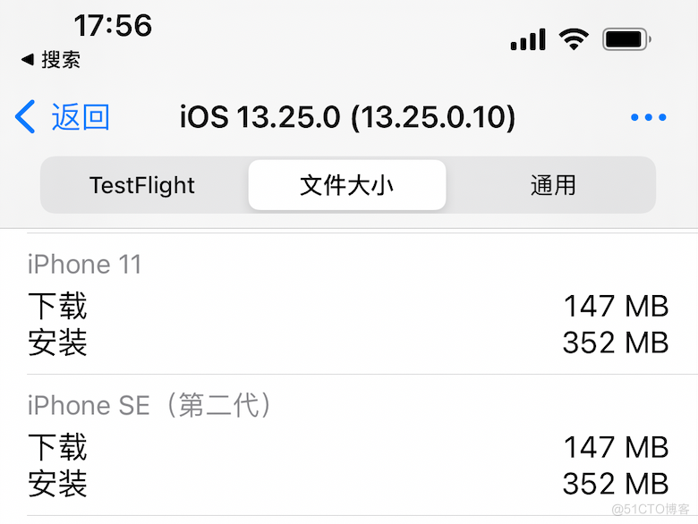The height and width of the screenshot is (524, 698).
Task: Select the iPhone 11 section header
Action: 85,265
